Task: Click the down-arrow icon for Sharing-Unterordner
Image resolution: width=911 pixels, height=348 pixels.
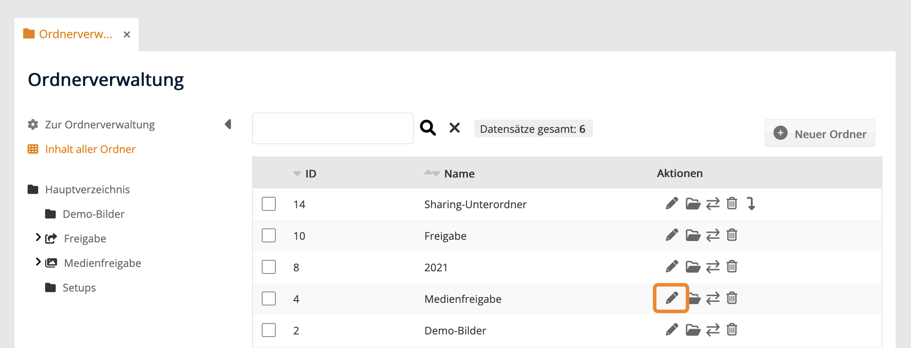Action: click(751, 203)
